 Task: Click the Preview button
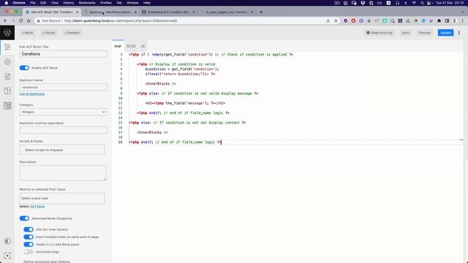click(x=424, y=32)
